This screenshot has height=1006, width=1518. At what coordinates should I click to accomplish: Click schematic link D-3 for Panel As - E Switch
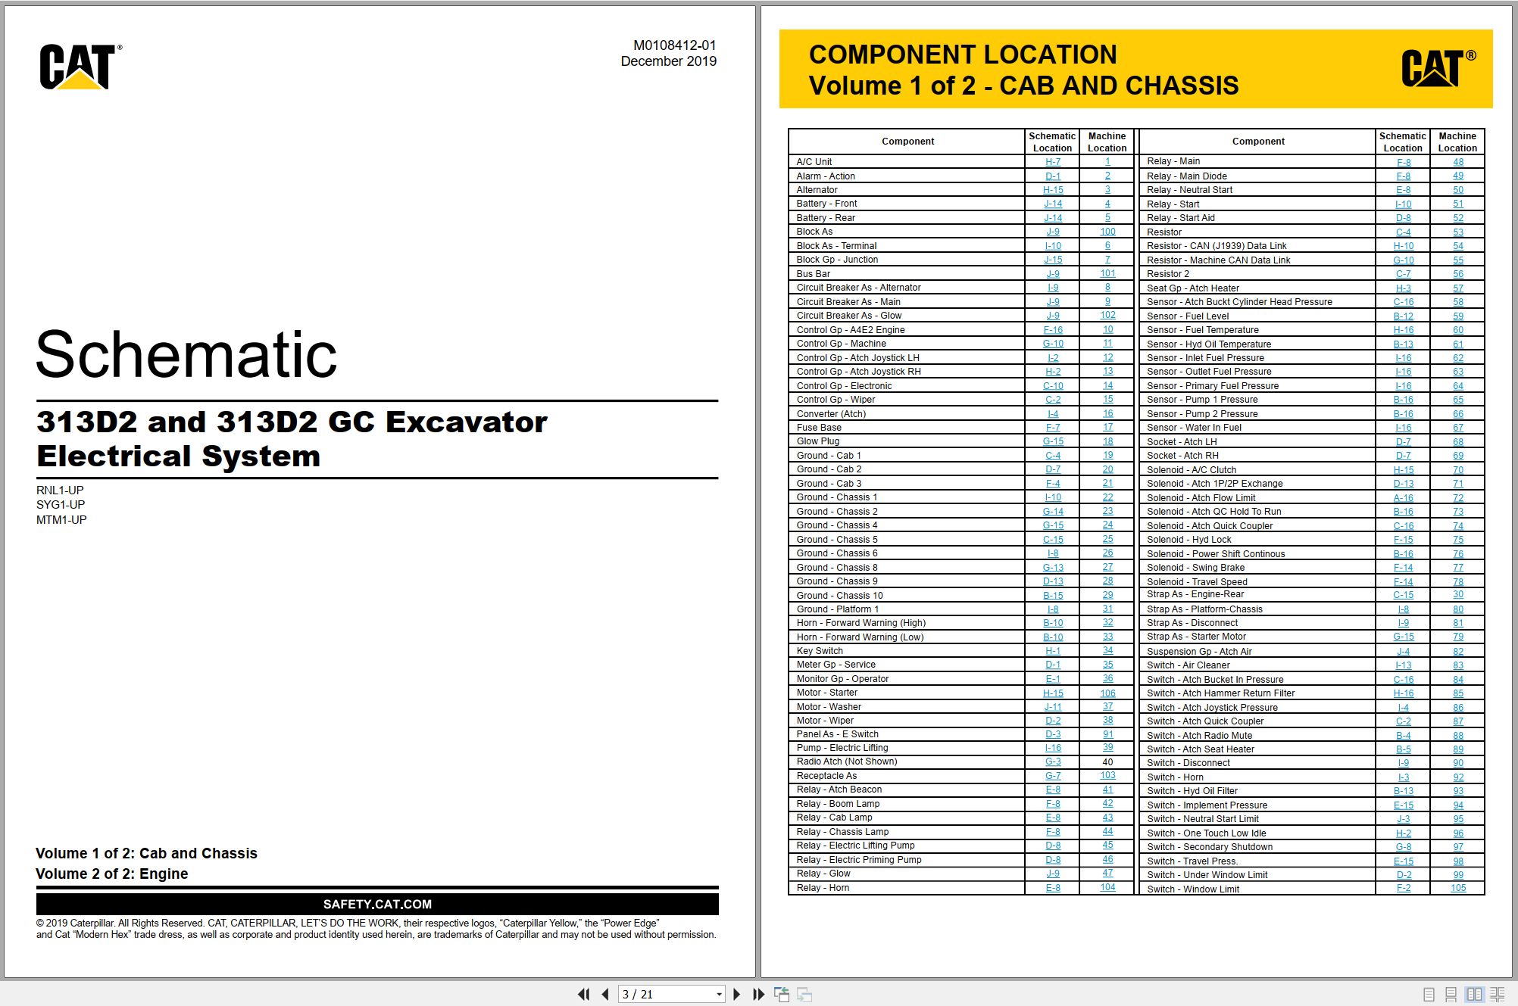(x=1052, y=734)
